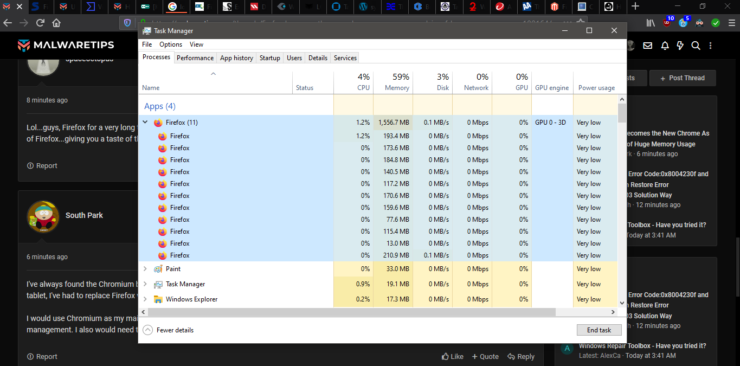Select the Paint app icon
Image resolution: width=740 pixels, height=366 pixels.
point(158,269)
